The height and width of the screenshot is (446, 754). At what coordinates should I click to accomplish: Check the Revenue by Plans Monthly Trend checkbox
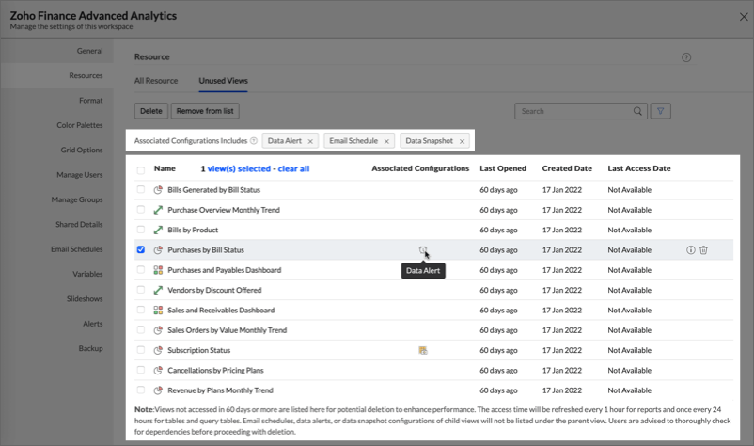(140, 390)
